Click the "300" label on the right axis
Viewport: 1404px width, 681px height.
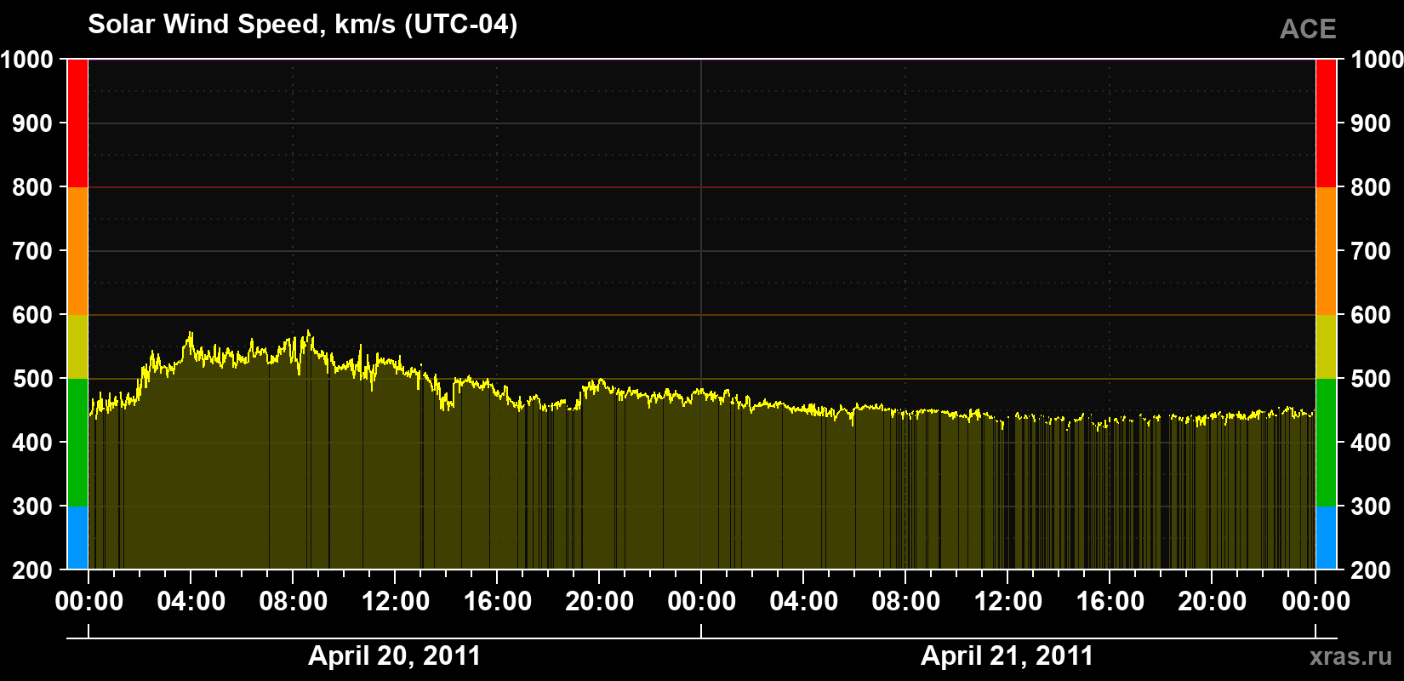(1371, 506)
